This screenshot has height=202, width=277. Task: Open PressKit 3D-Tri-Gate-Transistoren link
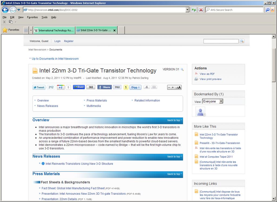pos(220,143)
